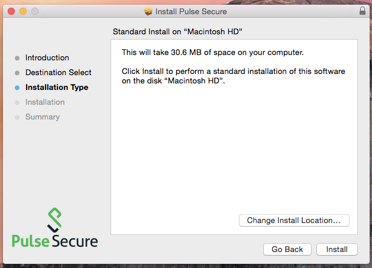The width and height of the screenshot is (372, 268).
Task: Click the blue bullet beside Installation Type
Action: [x=17, y=88]
